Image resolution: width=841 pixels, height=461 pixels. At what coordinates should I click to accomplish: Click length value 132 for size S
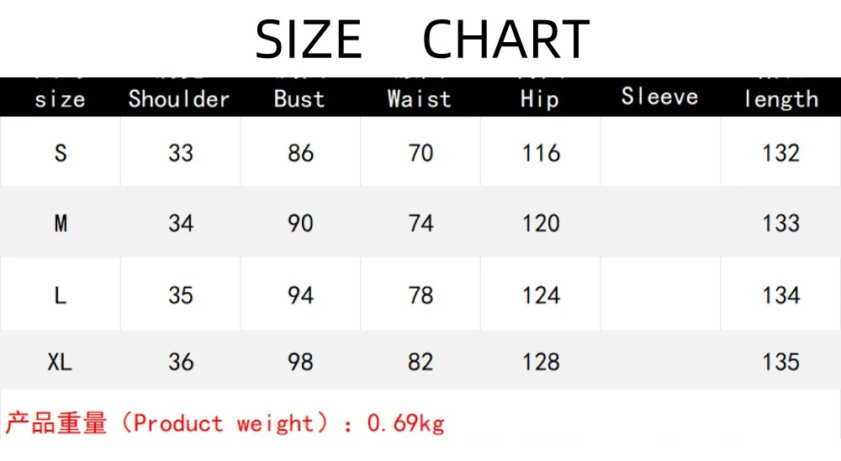coord(780,153)
